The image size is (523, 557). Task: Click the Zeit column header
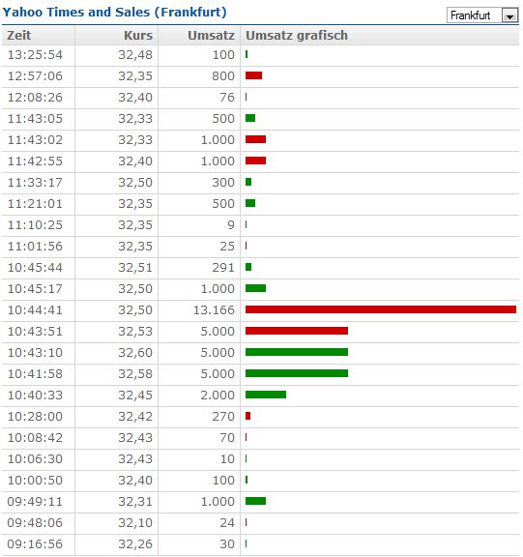coord(18,36)
